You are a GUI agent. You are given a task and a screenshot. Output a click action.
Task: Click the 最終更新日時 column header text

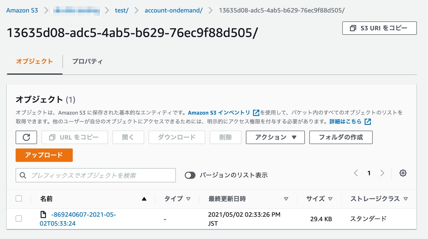pos(227,199)
